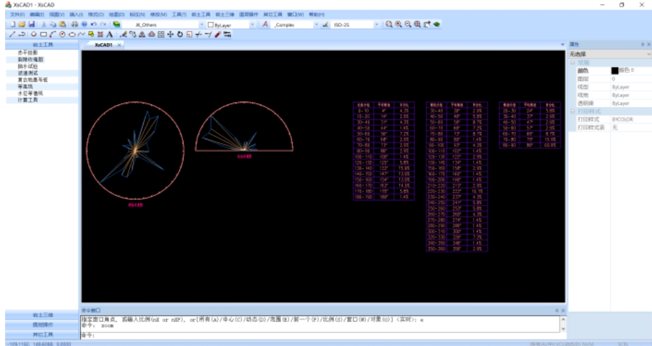Click the Save diskette icon
652x346 pixels.
point(32,24)
